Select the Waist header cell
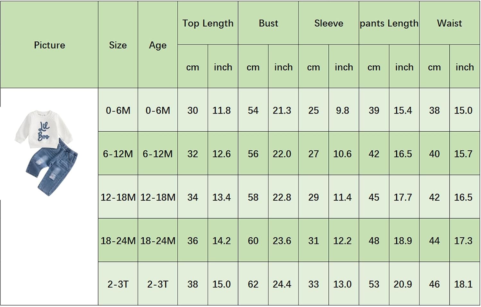 (x=450, y=23)
